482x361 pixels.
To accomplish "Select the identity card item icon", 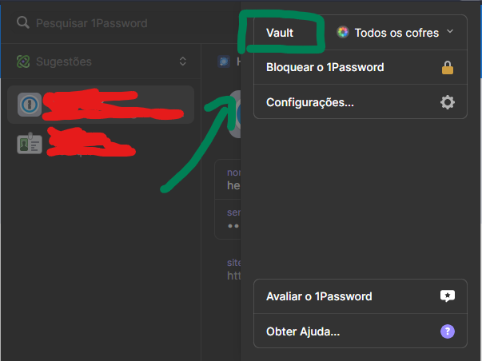I will click(29, 143).
